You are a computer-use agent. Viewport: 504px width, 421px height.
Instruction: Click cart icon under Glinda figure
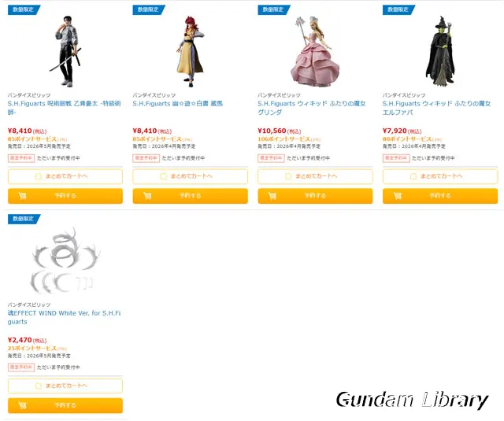tap(272, 196)
